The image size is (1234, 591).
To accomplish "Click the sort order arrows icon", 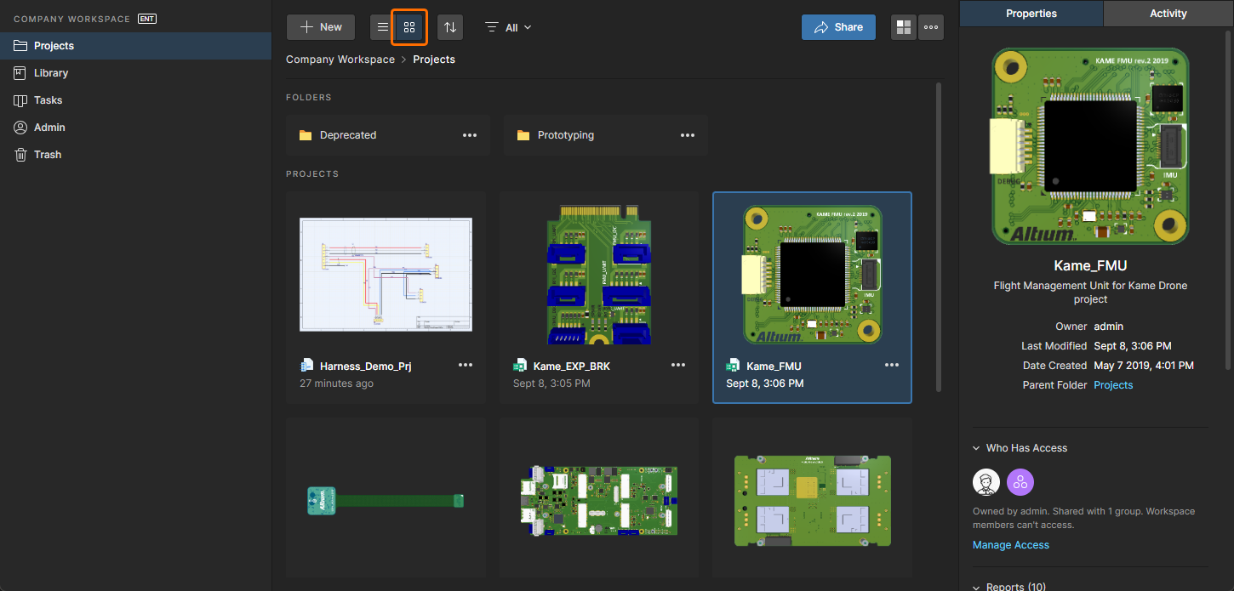I will click(x=450, y=27).
